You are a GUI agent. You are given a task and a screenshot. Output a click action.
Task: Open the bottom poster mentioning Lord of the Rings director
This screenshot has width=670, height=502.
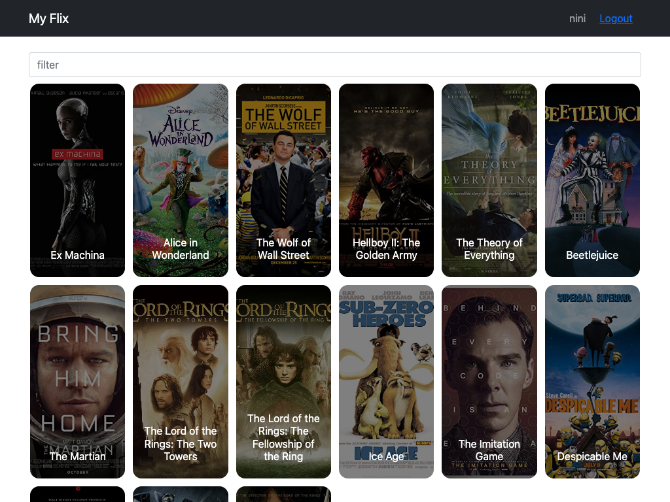pyautogui.click(x=283, y=497)
